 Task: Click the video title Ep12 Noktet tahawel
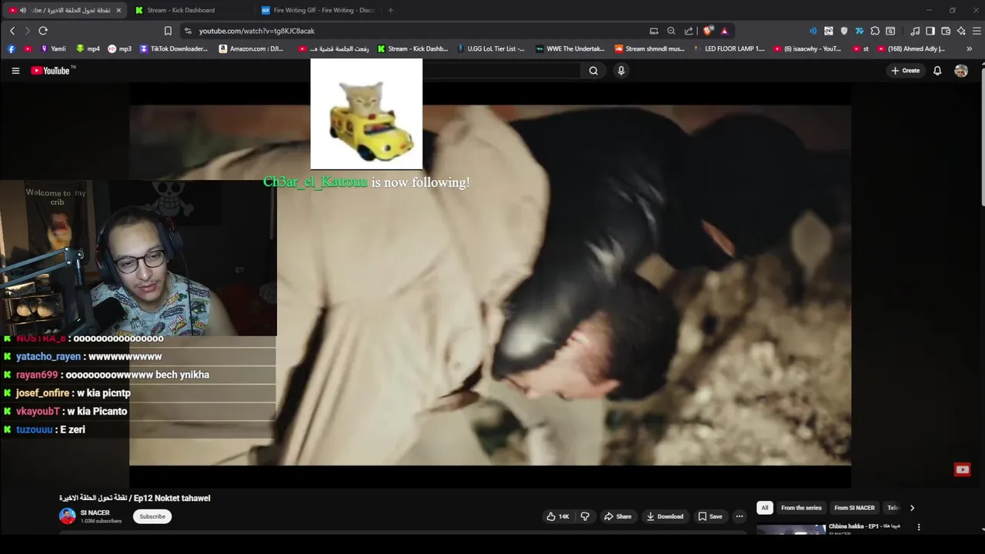[135, 498]
